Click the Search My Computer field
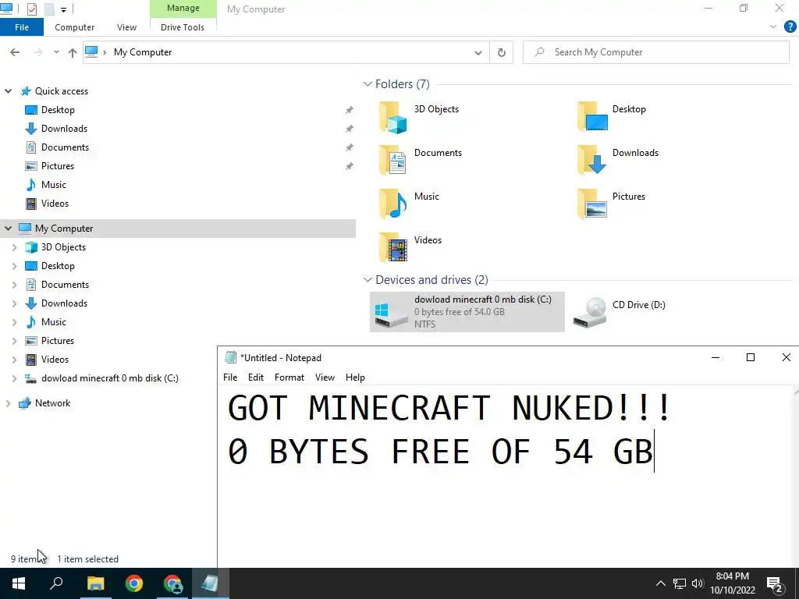The width and height of the screenshot is (799, 599). [656, 52]
